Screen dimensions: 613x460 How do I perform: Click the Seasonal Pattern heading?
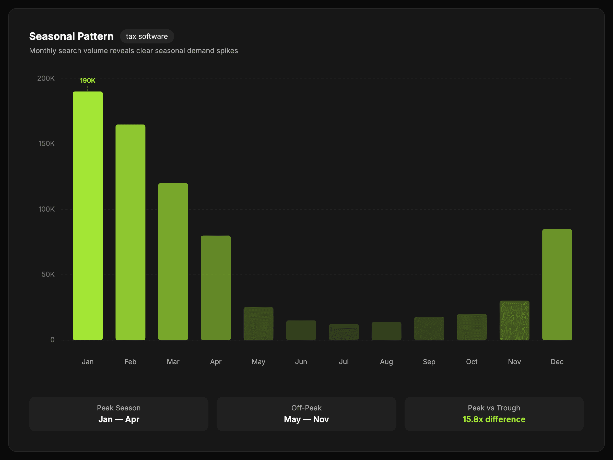(71, 36)
